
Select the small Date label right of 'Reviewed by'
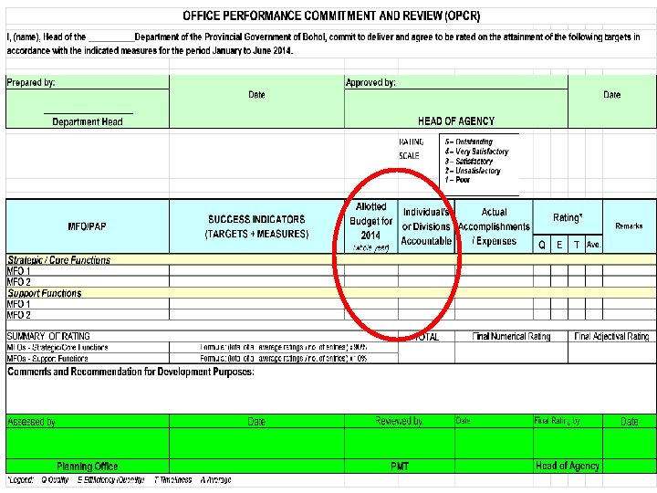[463, 421]
